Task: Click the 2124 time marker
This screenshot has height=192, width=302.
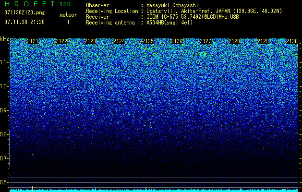Action: [119, 41]
